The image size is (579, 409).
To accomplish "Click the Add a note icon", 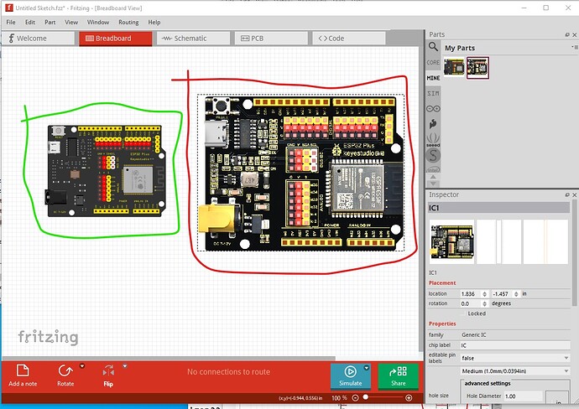I will click(x=23, y=370).
